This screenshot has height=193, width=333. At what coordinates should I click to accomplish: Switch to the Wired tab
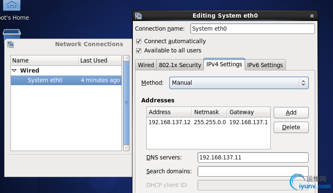click(146, 65)
